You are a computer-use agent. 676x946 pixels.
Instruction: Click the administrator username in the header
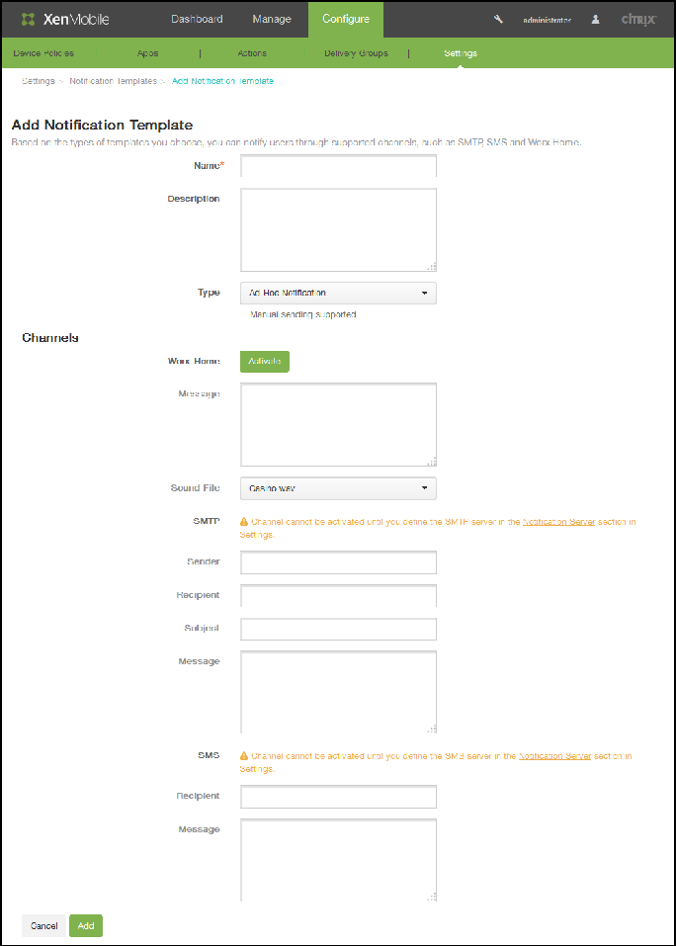[547, 19]
